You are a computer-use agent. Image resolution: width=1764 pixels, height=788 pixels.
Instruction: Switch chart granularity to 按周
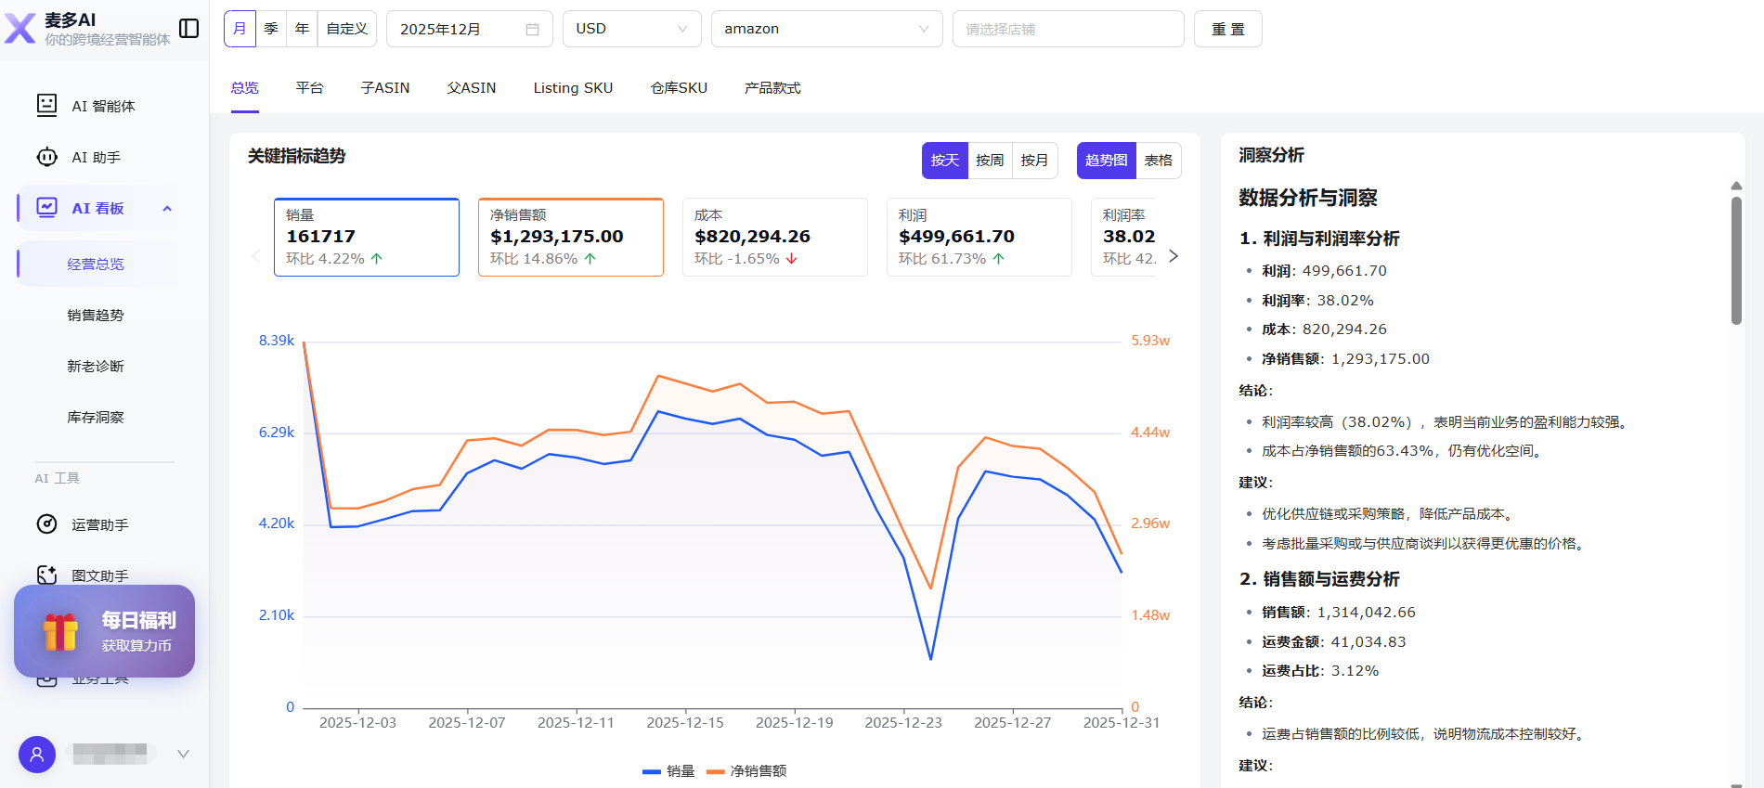coord(990,161)
